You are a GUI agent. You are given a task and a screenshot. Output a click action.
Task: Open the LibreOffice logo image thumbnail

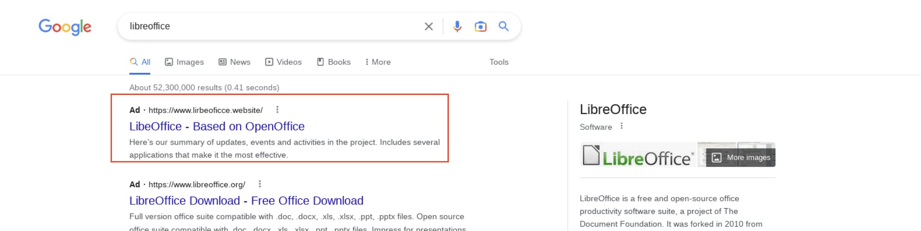coord(638,155)
